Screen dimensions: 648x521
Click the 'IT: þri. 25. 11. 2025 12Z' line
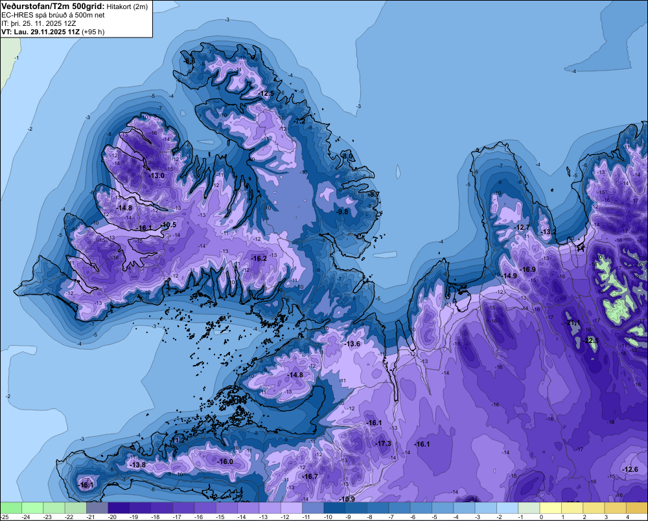[x=39, y=23]
